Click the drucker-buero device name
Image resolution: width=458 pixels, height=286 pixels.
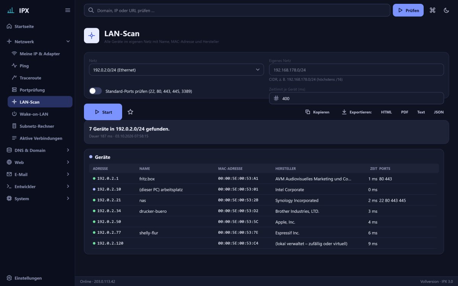click(153, 211)
